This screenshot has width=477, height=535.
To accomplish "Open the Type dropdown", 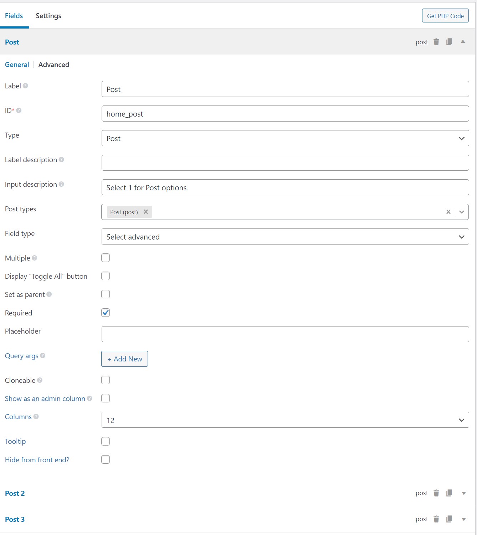I will (285, 138).
